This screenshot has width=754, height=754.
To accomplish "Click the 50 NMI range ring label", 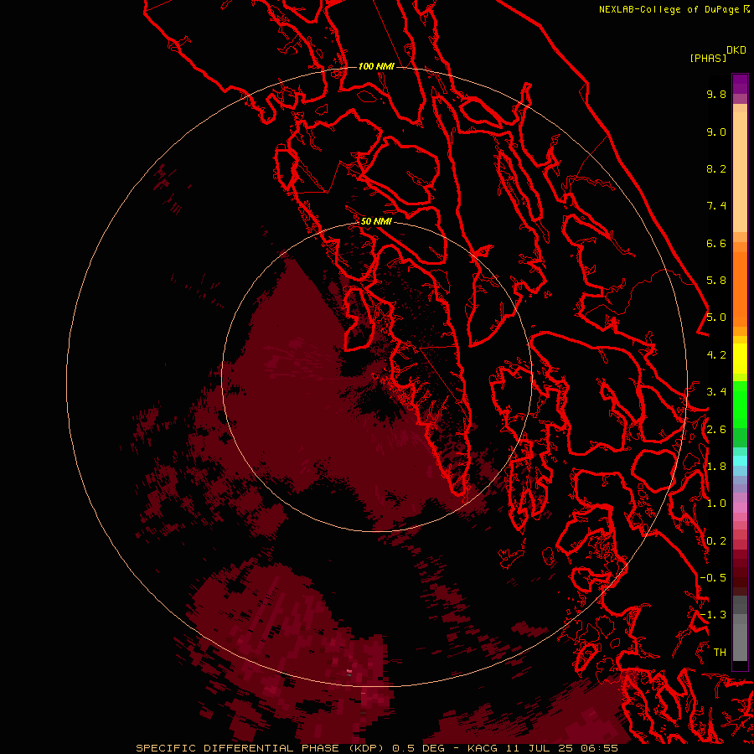I will click(376, 221).
